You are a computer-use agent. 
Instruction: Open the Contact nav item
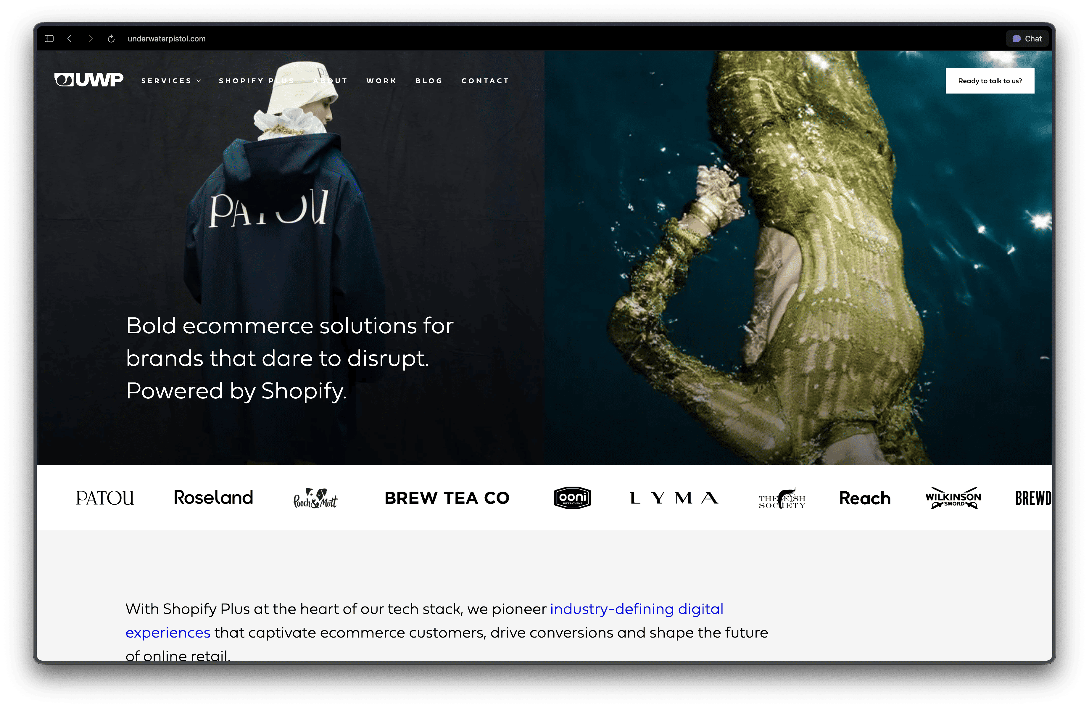pyautogui.click(x=485, y=81)
